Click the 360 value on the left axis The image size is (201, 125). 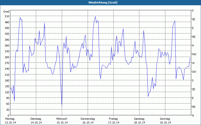(x=6, y=45)
